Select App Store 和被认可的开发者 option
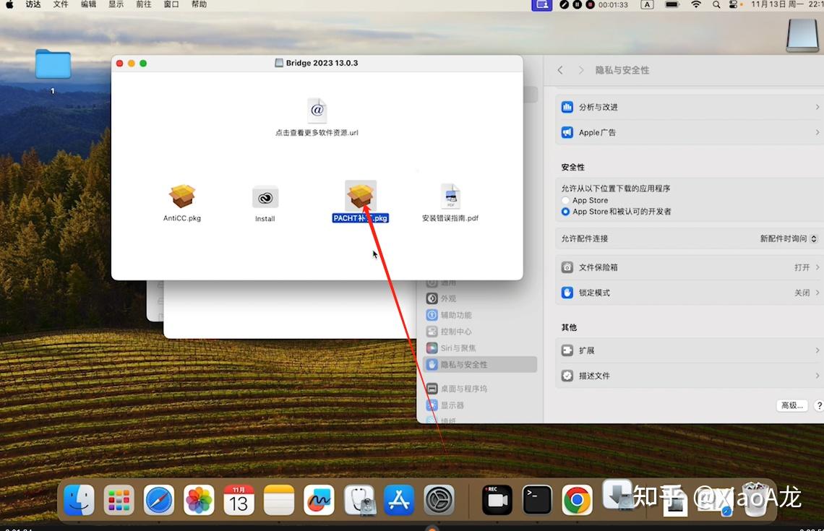This screenshot has height=531, width=824. (565, 212)
